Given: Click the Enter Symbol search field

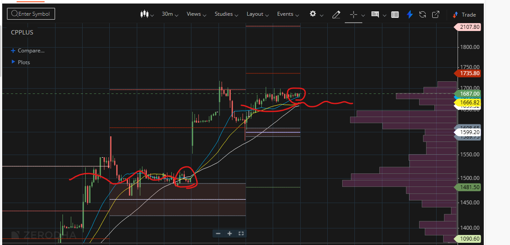Looking at the screenshot, I should click(31, 14).
